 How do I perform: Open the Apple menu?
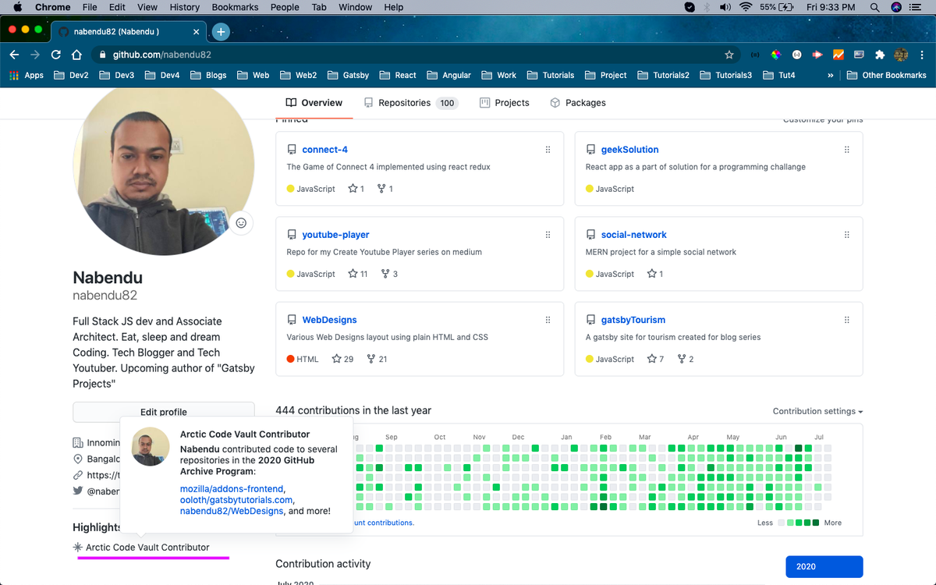pyautogui.click(x=17, y=7)
